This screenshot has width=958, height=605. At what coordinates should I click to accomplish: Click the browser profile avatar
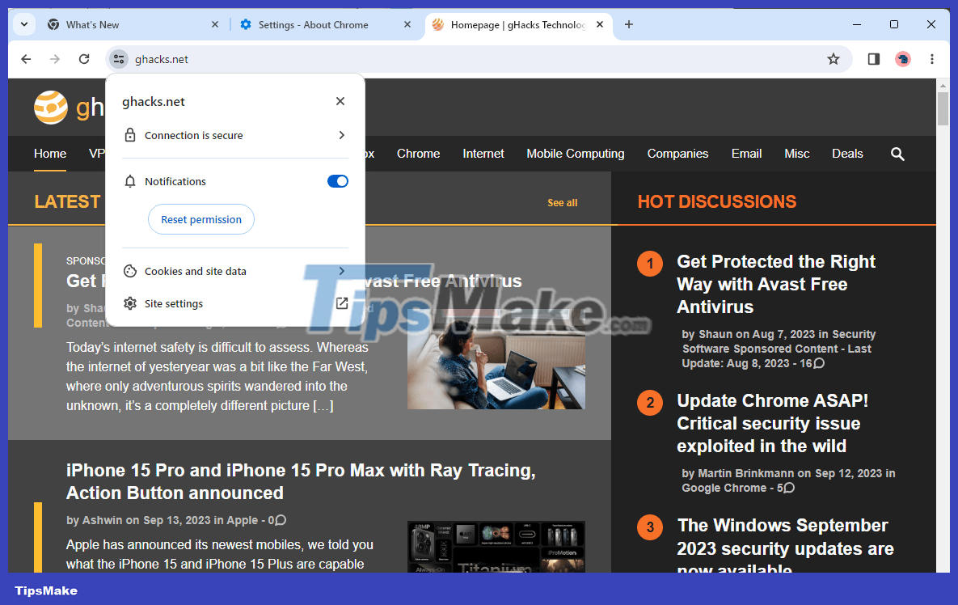tap(903, 58)
